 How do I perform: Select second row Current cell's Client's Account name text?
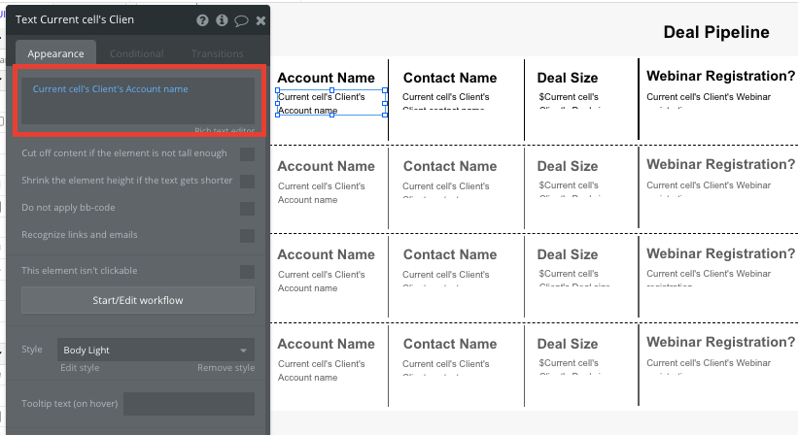click(321, 192)
